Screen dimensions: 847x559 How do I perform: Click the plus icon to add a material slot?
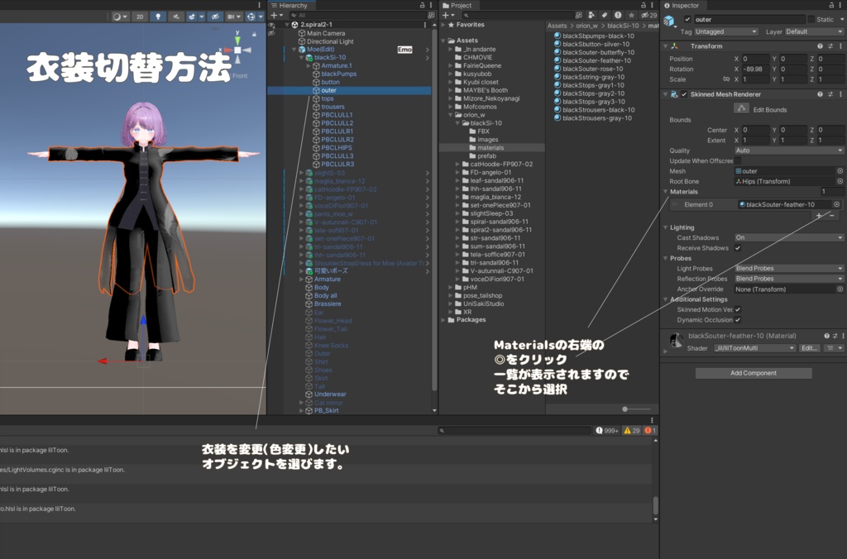(819, 216)
